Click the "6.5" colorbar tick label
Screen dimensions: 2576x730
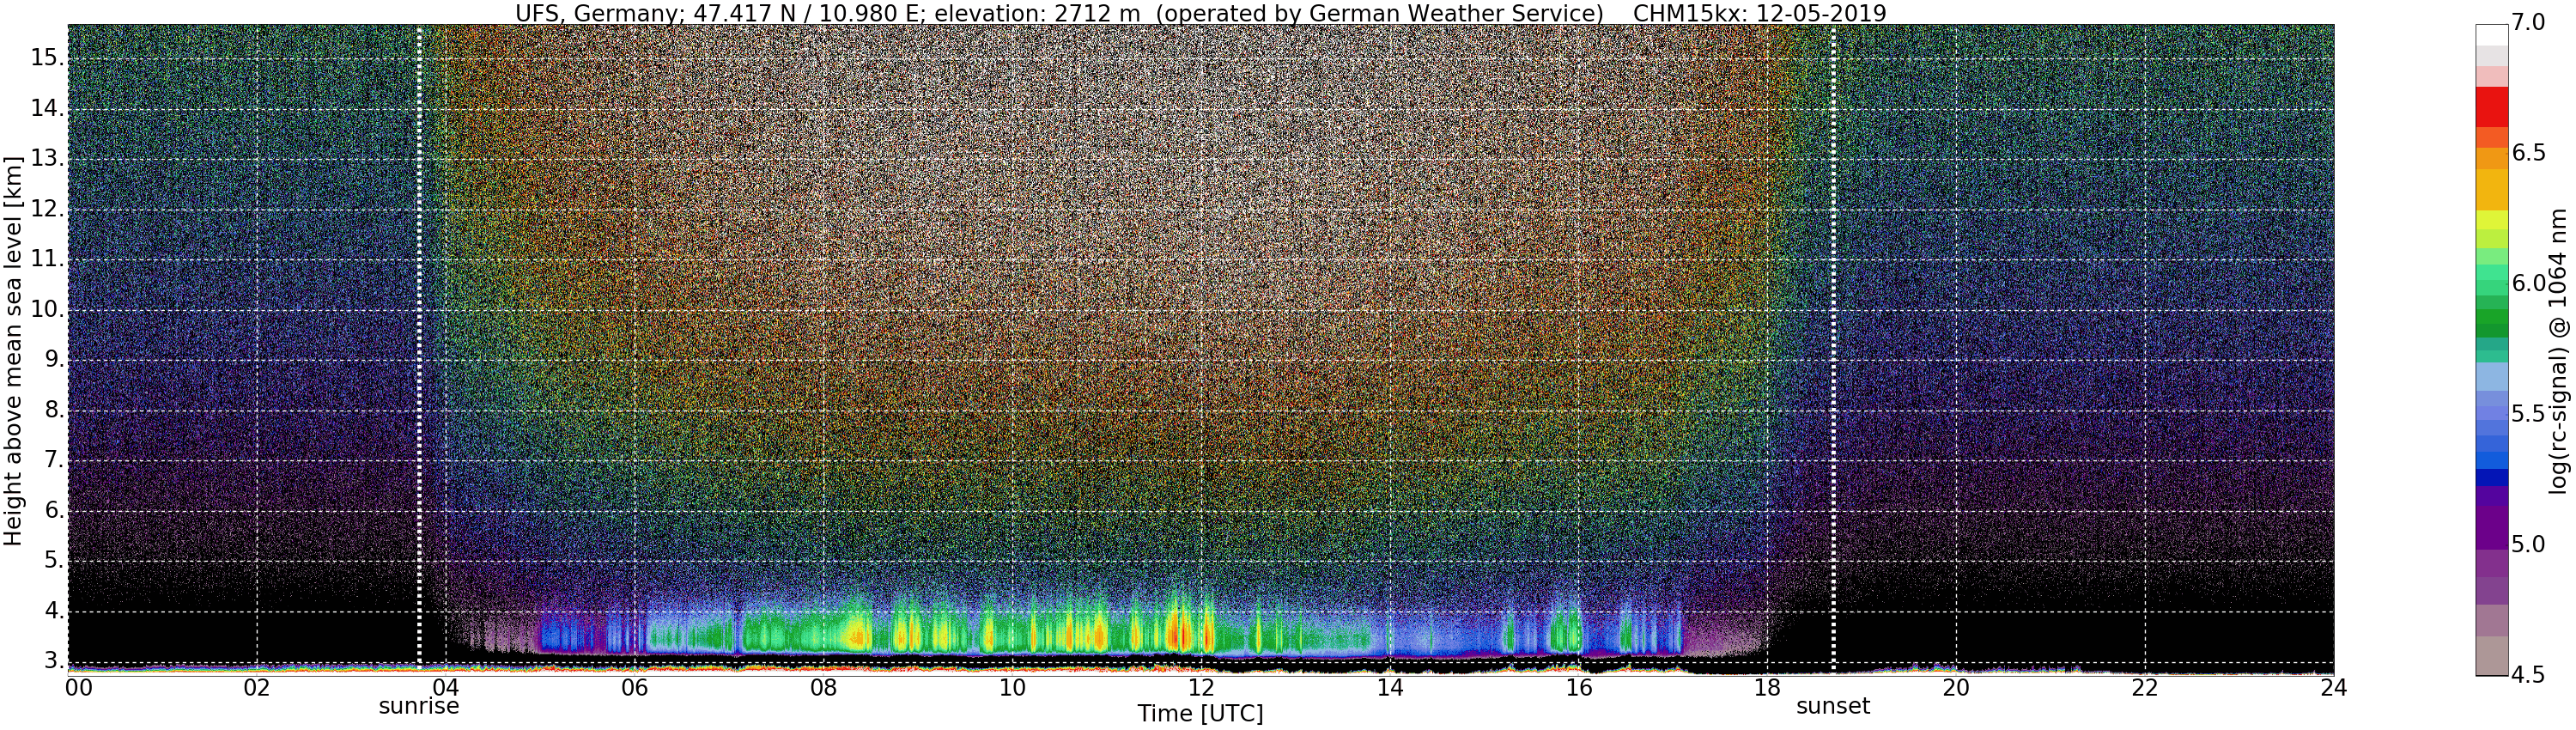pos(2528,153)
